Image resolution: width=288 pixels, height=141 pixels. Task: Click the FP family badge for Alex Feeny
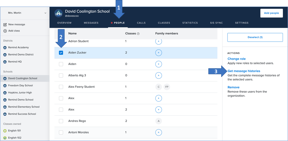point(167,87)
